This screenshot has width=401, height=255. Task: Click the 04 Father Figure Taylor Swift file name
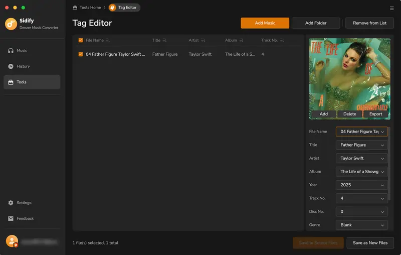[x=115, y=54]
